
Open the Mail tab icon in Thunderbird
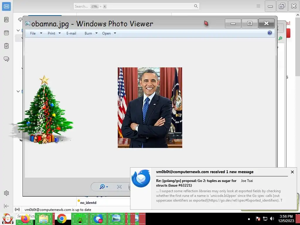coord(6,6)
